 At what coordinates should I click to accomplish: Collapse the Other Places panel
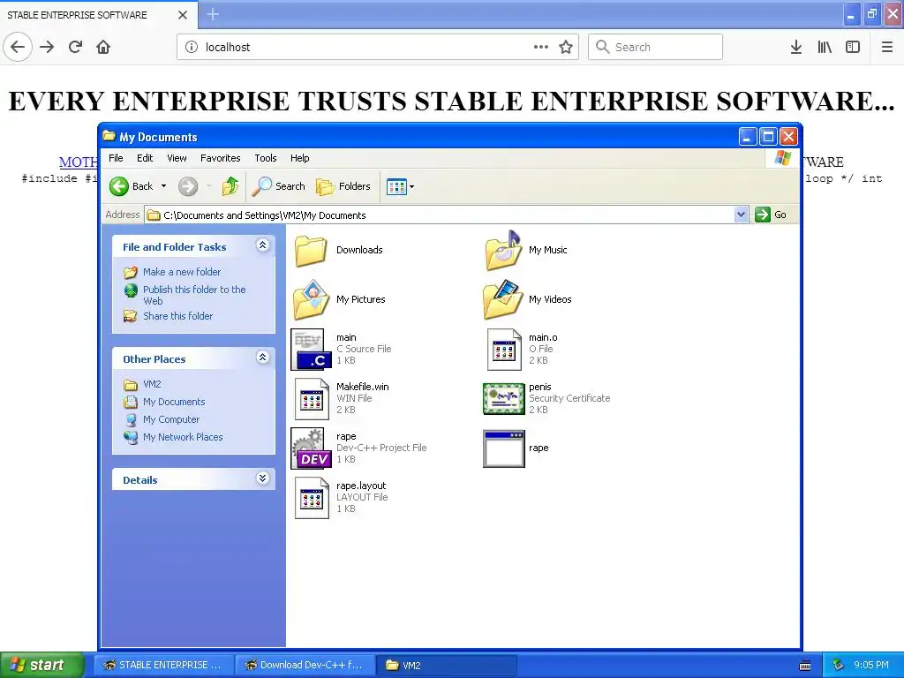click(262, 358)
